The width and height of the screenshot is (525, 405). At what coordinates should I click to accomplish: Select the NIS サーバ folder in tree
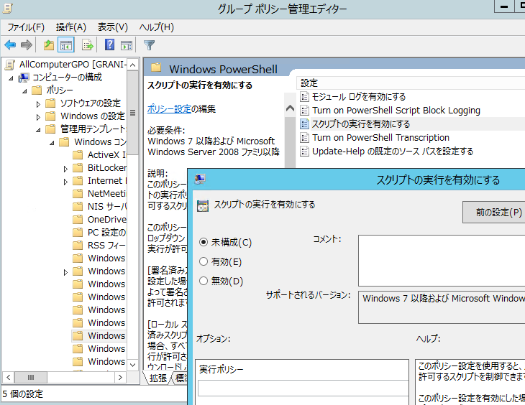coord(100,206)
